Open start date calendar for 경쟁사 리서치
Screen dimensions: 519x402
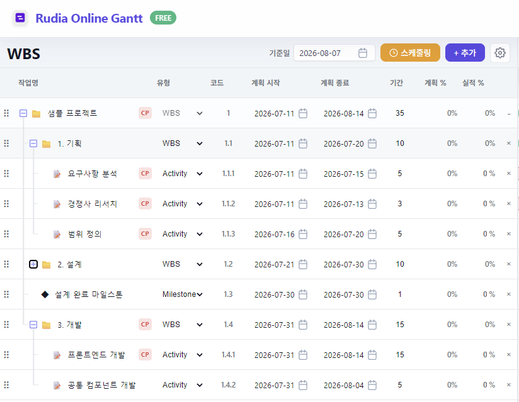click(303, 204)
